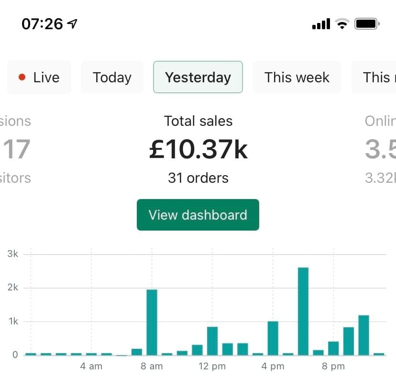Tap the 4 am axis label
The height and width of the screenshot is (377, 396).
tap(91, 366)
